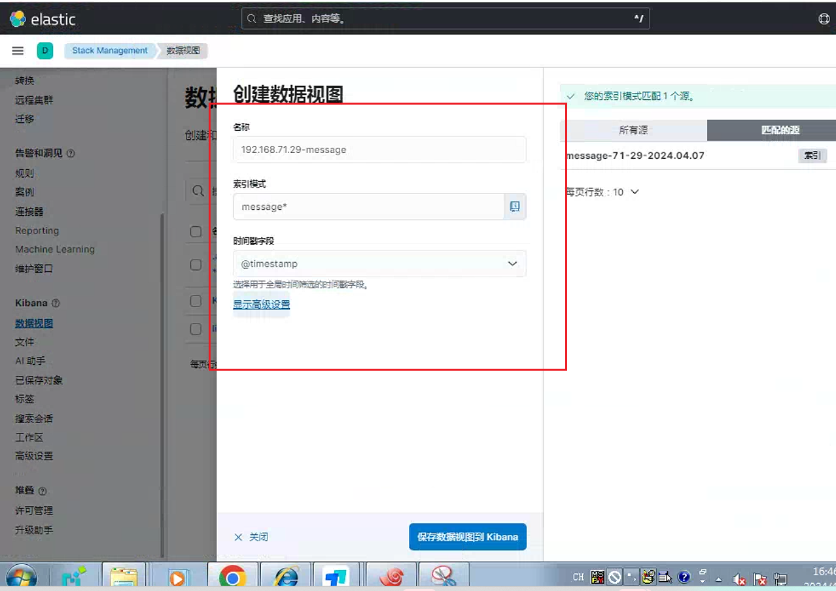Click the 索引模式 message* input field
This screenshot has height=591, width=836.
click(x=369, y=207)
